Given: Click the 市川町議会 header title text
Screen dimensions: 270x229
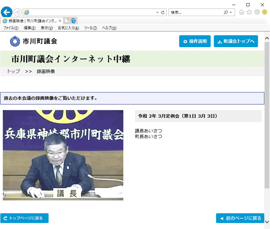Looking at the screenshot, I should (x=40, y=41).
